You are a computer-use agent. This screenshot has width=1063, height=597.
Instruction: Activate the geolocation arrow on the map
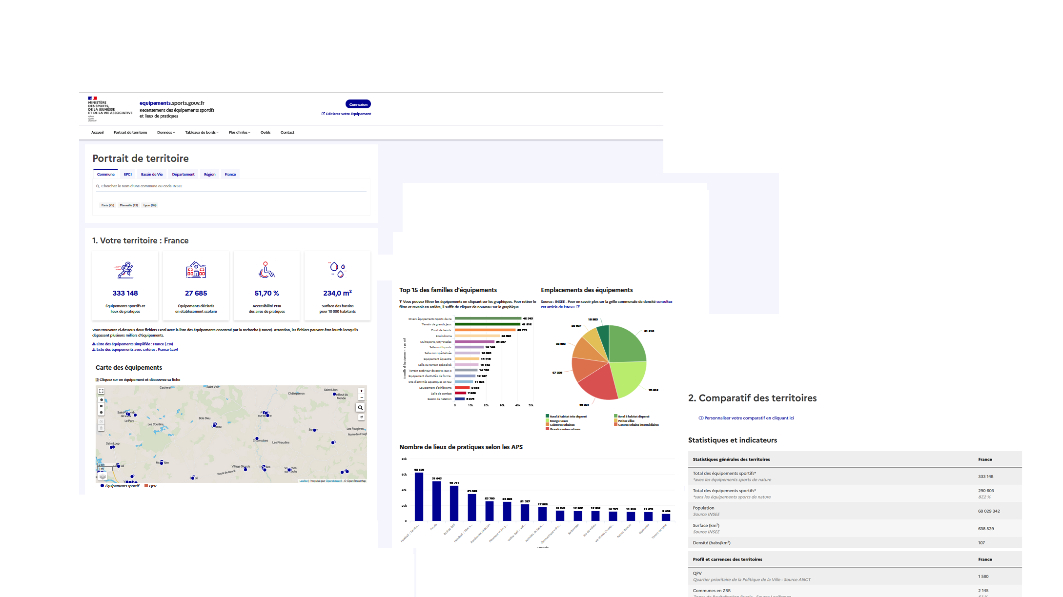(361, 417)
